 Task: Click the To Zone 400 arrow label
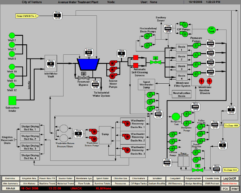point(232,126)
